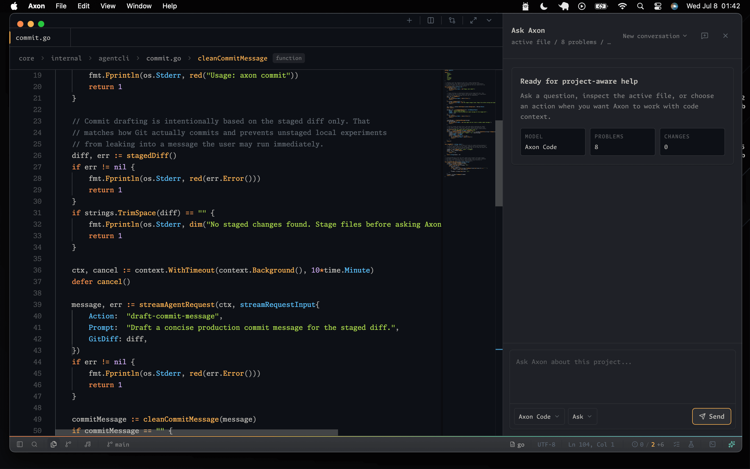Open Spotlight search in the macOS menu bar
Viewport: 750px width, 469px height.
640,6
